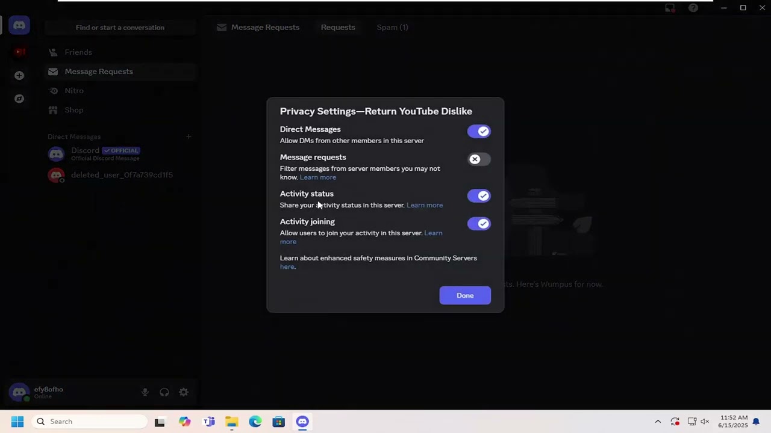Disable the Direct Messages toggle
Screen dimensions: 771x433
479,131
